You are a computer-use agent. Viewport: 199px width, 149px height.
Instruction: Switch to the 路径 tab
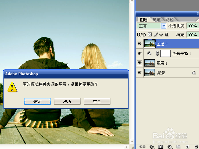(x=169, y=20)
